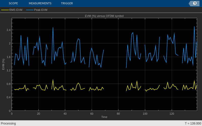Click the x-axis tick label 120
The image size is (202, 126).
(172, 114)
